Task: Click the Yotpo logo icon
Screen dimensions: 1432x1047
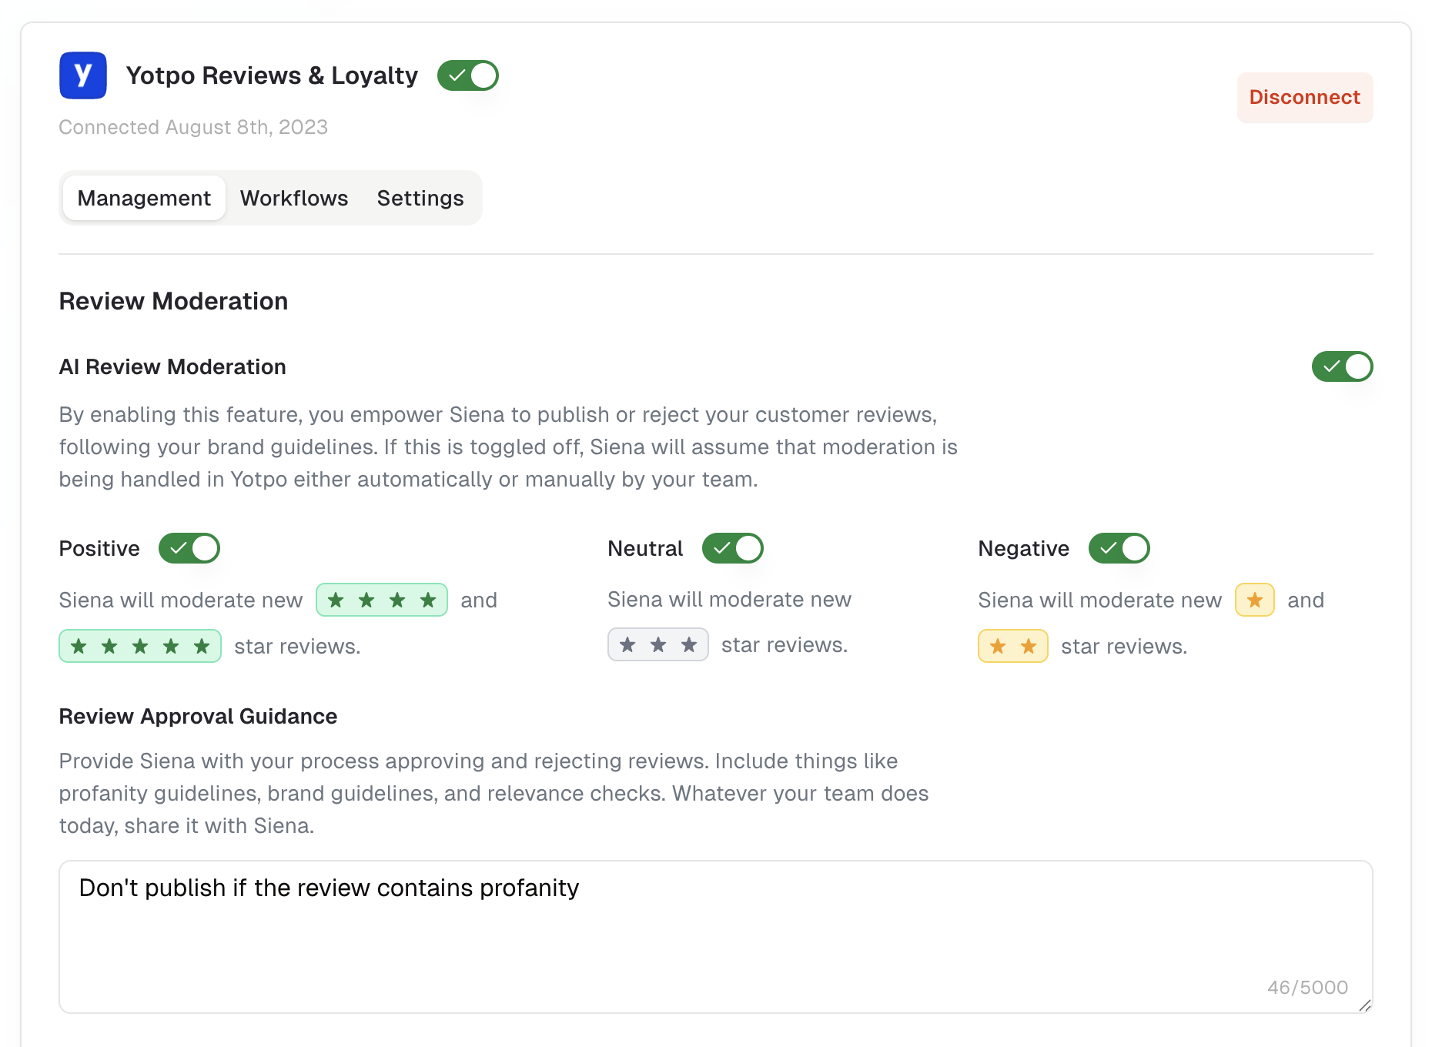Action: point(83,75)
